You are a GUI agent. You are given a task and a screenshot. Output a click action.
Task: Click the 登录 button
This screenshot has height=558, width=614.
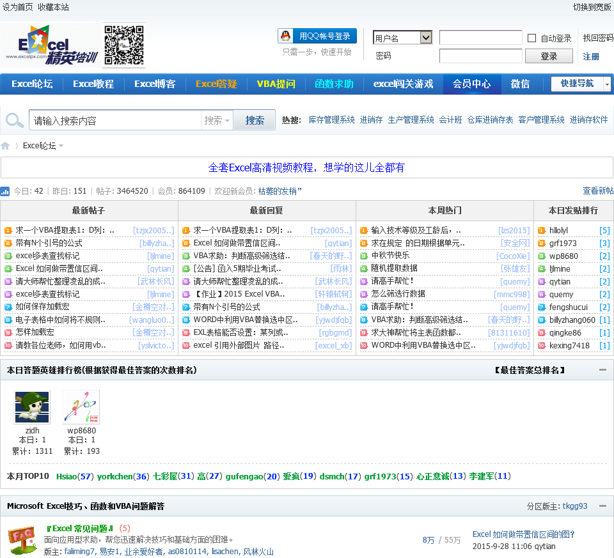click(x=549, y=56)
